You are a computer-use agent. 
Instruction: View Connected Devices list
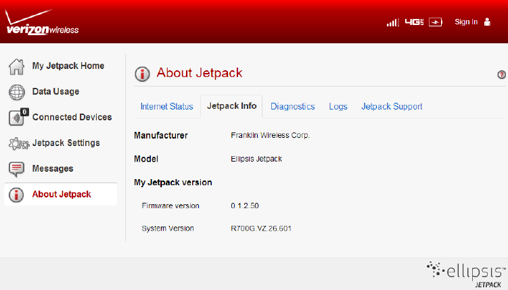pyautogui.click(x=72, y=117)
